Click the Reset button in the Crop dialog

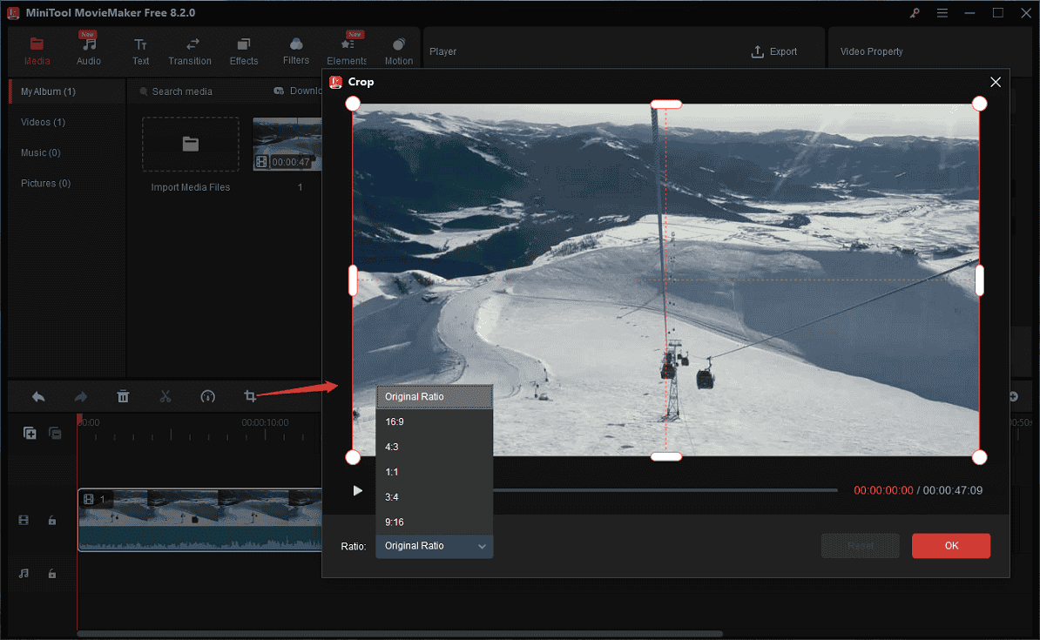[x=861, y=546]
